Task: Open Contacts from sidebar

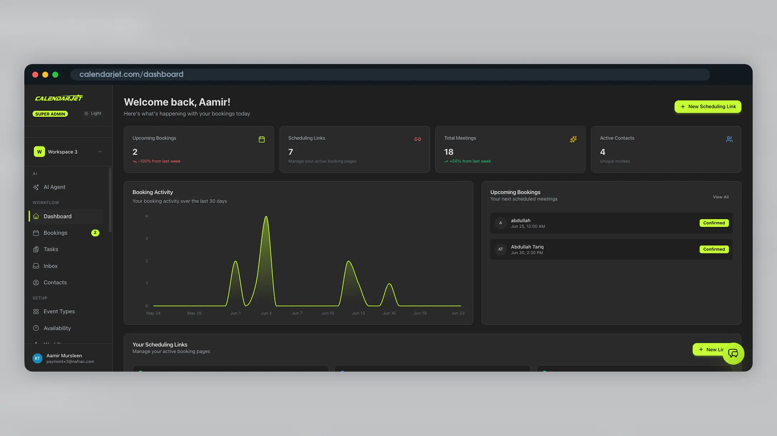Action: pos(66,282)
